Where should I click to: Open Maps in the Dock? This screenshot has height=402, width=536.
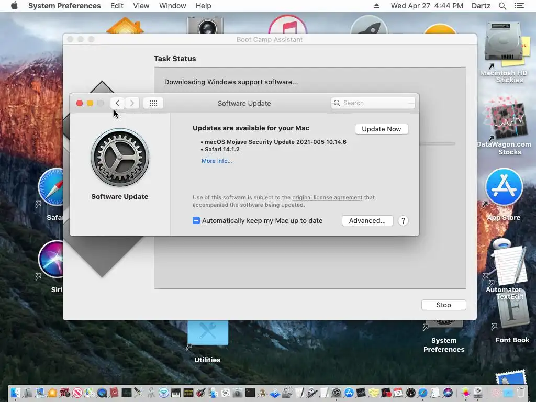click(89, 393)
